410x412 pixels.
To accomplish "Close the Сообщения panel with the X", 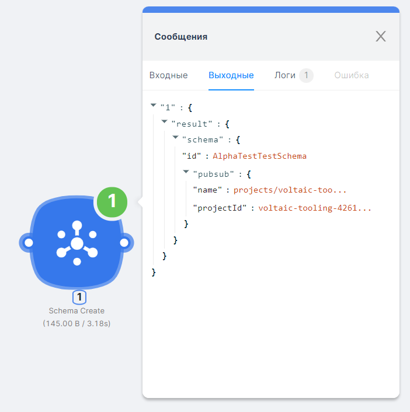I will pyautogui.click(x=381, y=36).
